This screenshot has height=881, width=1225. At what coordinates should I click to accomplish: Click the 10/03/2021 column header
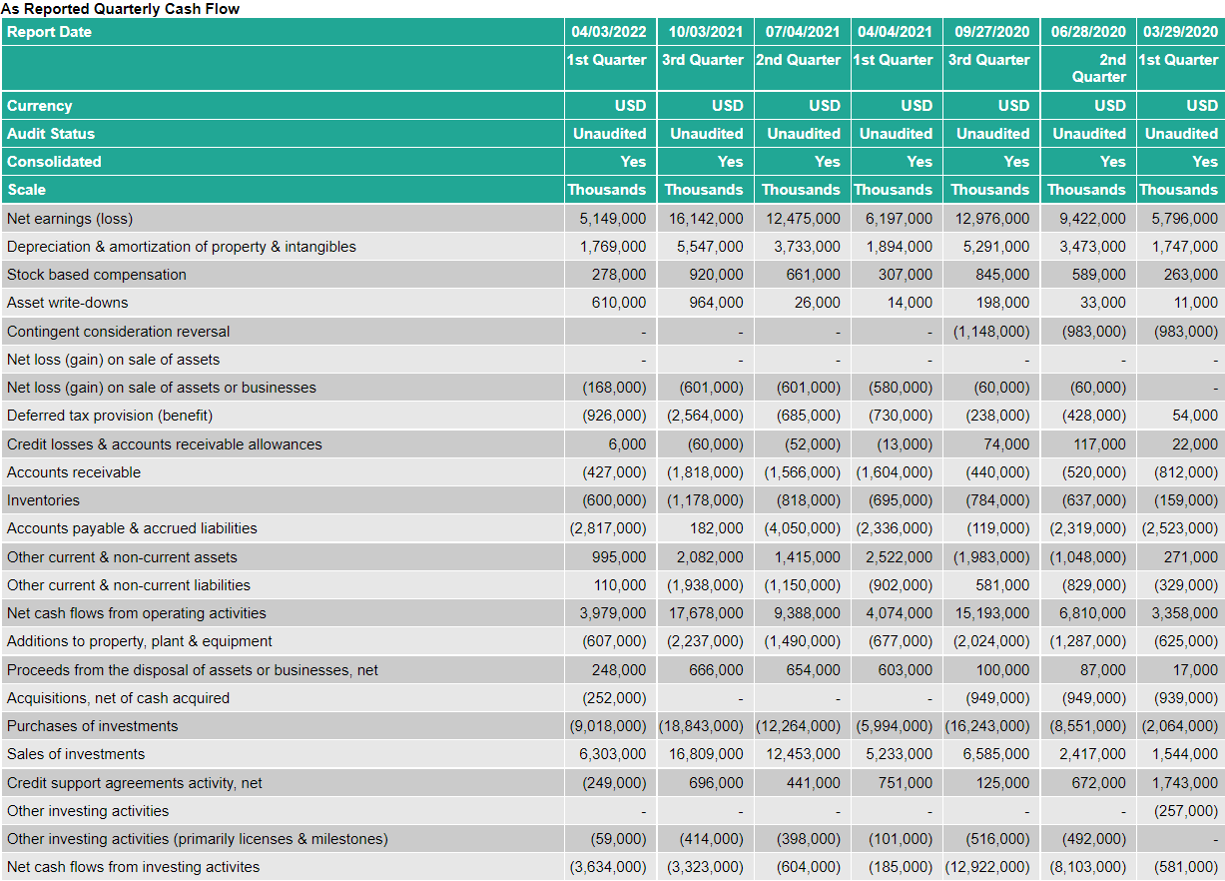[x=704, y=31]
